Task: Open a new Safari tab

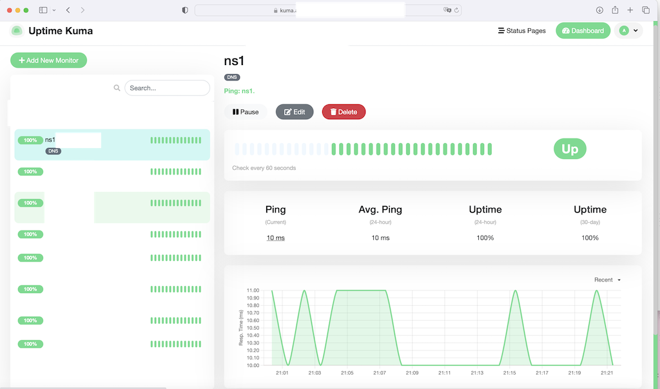Action: point(630,10)
